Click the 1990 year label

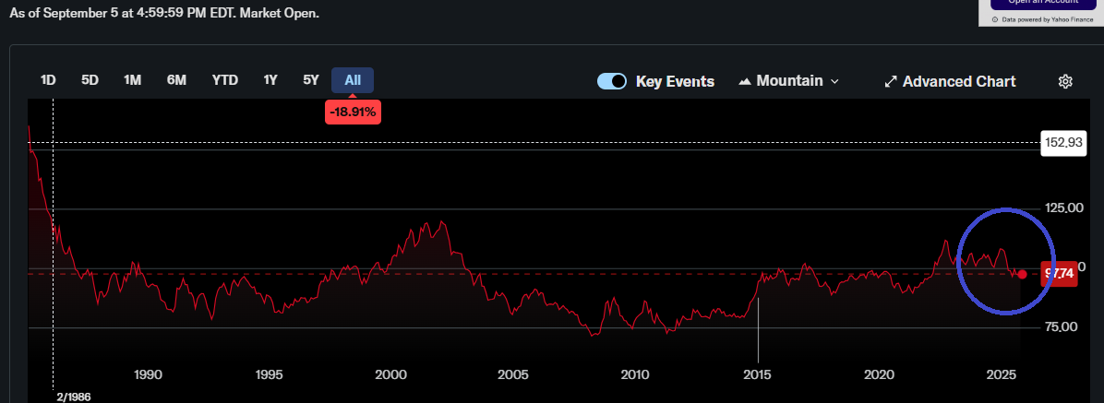click(147, 373)
